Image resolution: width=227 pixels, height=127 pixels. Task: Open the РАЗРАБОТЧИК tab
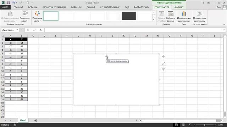pos(142,7)
